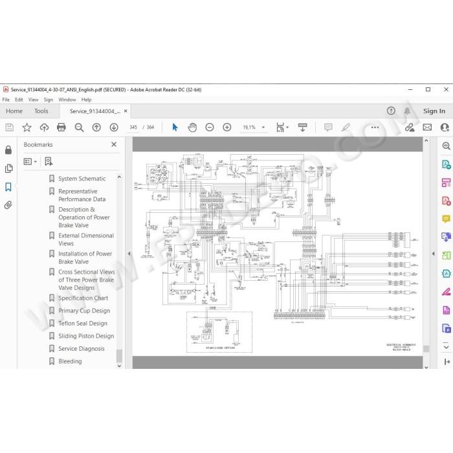Collapse the left navigation pane
Viewport: 453px width, 453px height.
click(129, 254)
